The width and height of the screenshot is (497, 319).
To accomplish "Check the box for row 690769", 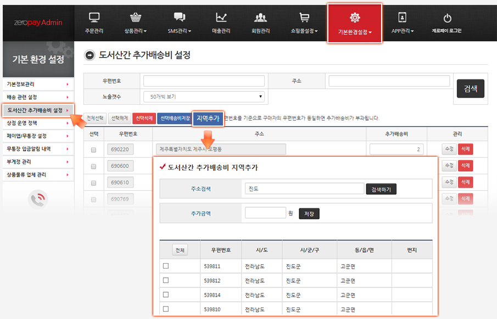I will click(93, 200).
